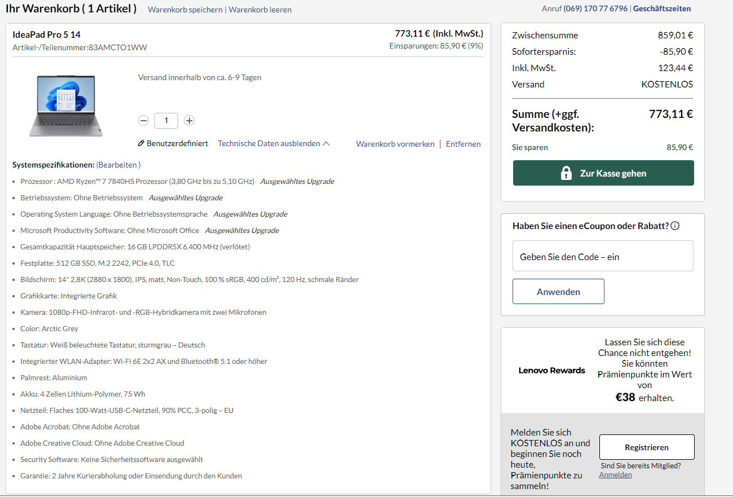Viewport: 733px width, 497px height.
Task: Remove item with Entfernen link
Action: click(463, 144)
